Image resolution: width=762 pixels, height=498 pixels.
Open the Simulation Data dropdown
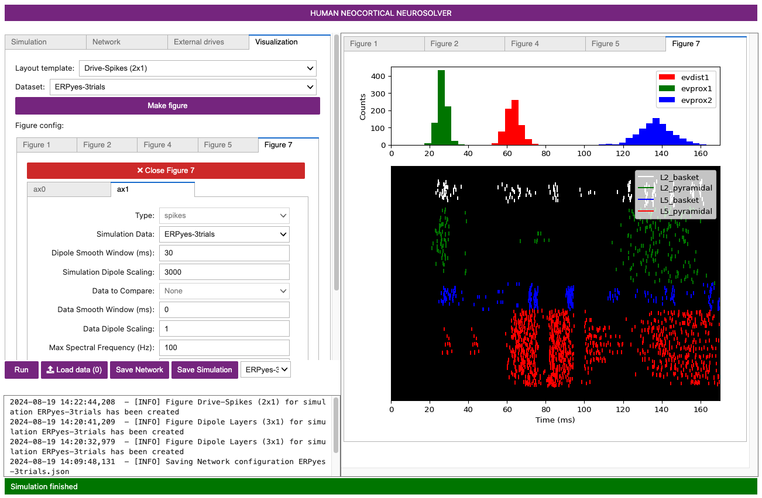[x=224, y=234]
